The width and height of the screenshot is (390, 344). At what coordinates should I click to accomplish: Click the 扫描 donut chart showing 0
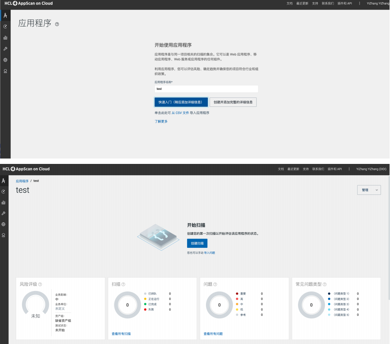point(127,305)
